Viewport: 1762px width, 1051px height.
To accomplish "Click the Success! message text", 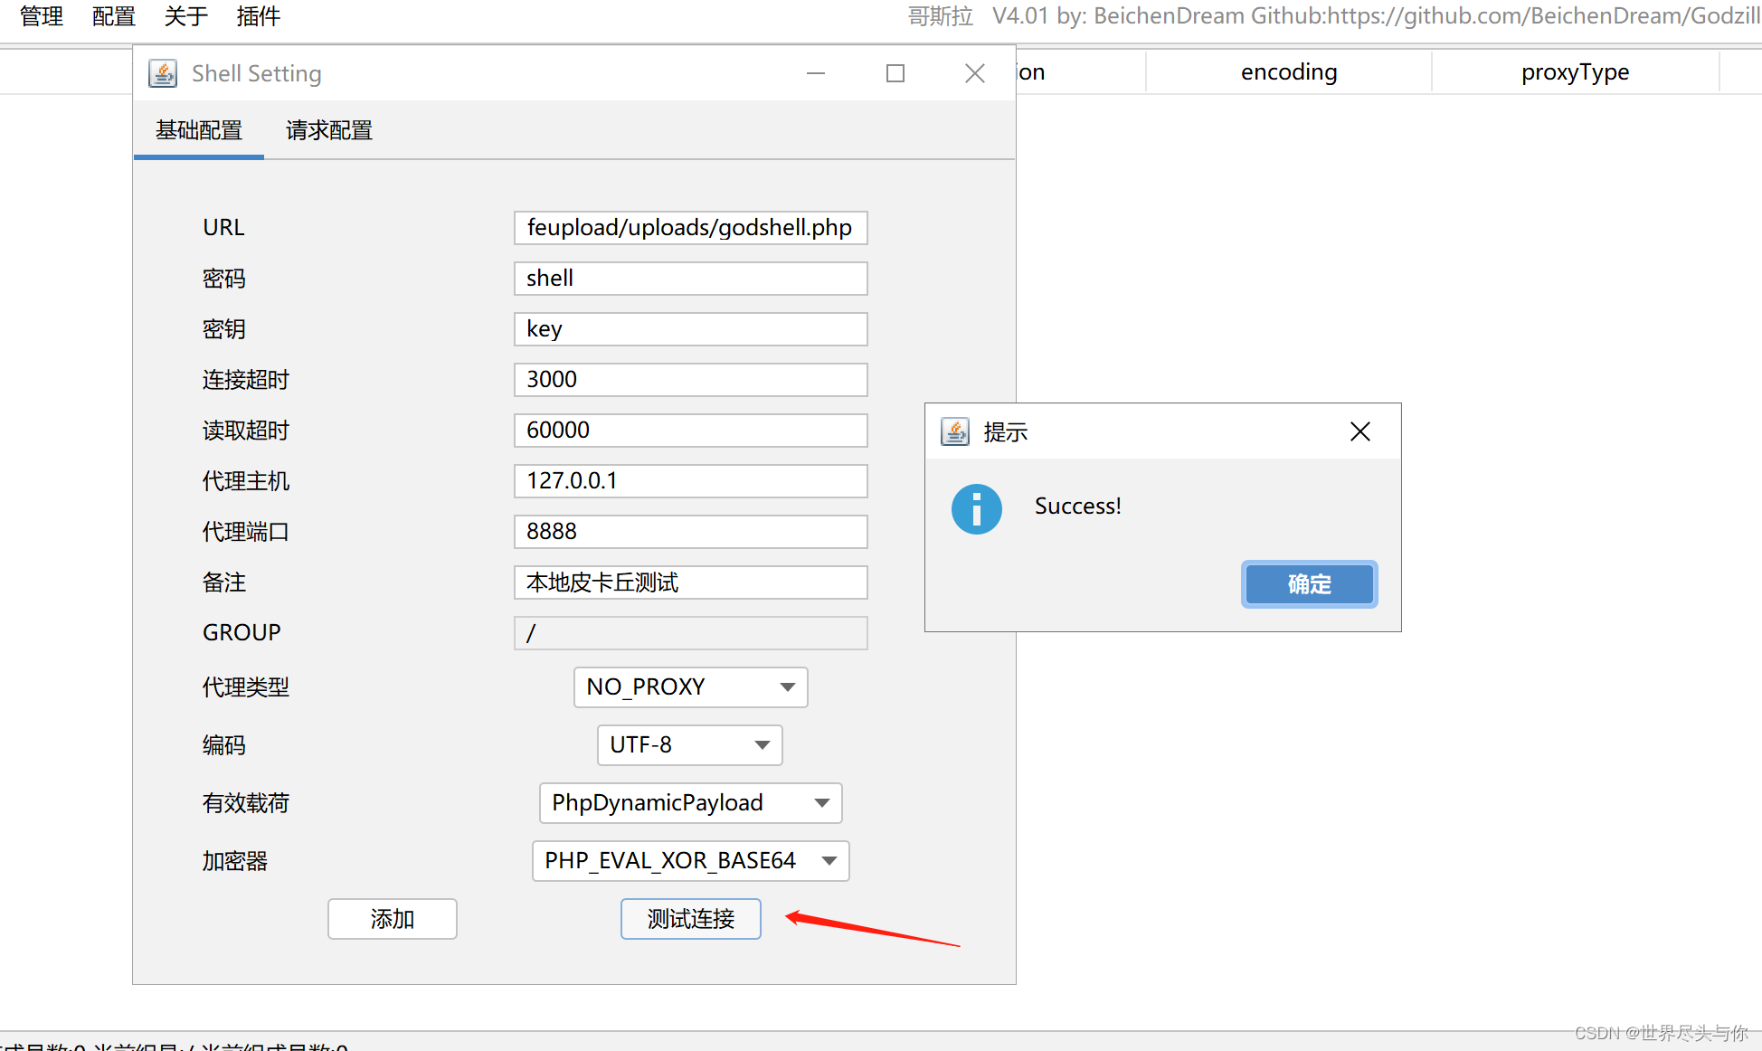I will pyautogui.click(x=1078, y=507).
